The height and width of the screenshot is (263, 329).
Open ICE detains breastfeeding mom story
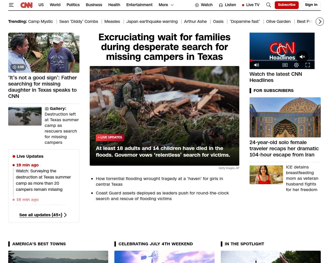(302, 178)
